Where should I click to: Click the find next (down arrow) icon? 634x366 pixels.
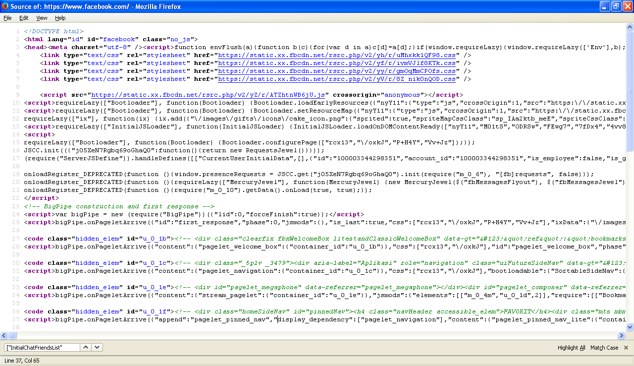point(97,347)
